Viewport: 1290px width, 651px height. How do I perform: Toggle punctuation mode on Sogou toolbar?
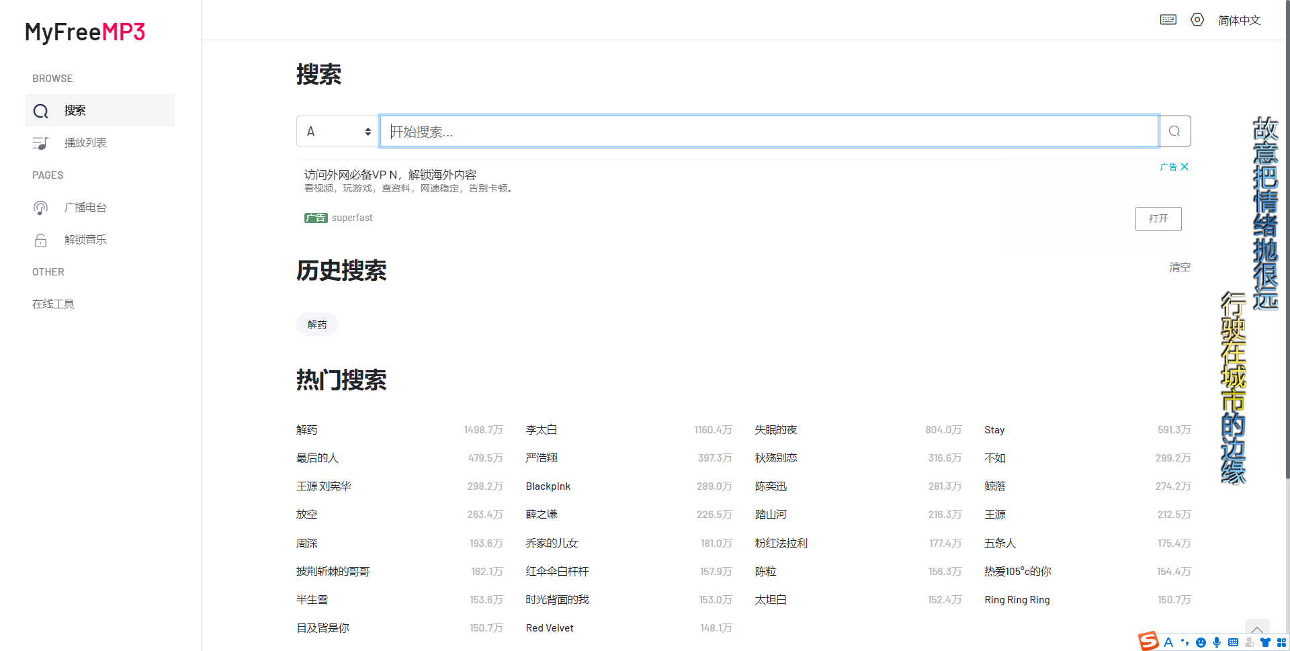coord(1186,642)
